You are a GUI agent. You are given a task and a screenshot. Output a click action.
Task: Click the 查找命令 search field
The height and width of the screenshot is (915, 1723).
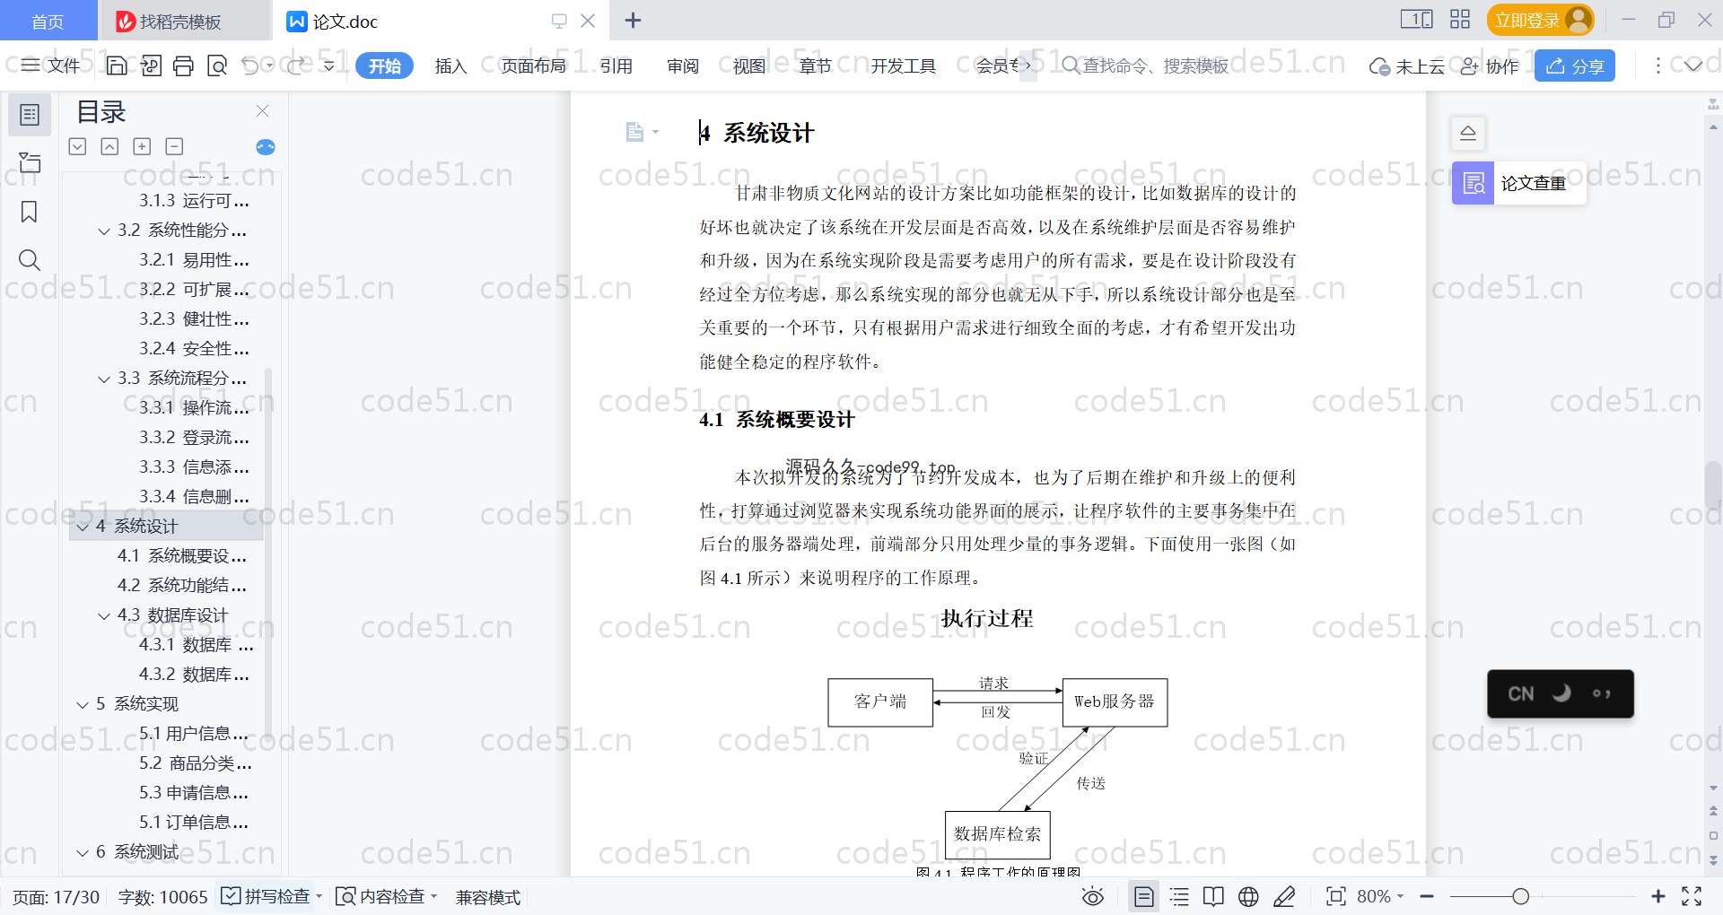click(1146, 65)
